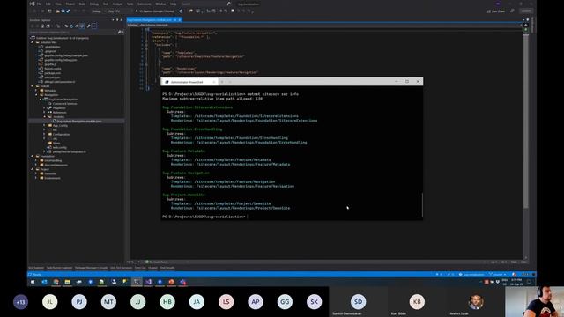Viewport: 564px width, 317px height.
Task: Start IIS Express from the toolbar
Action: (156, 11)
